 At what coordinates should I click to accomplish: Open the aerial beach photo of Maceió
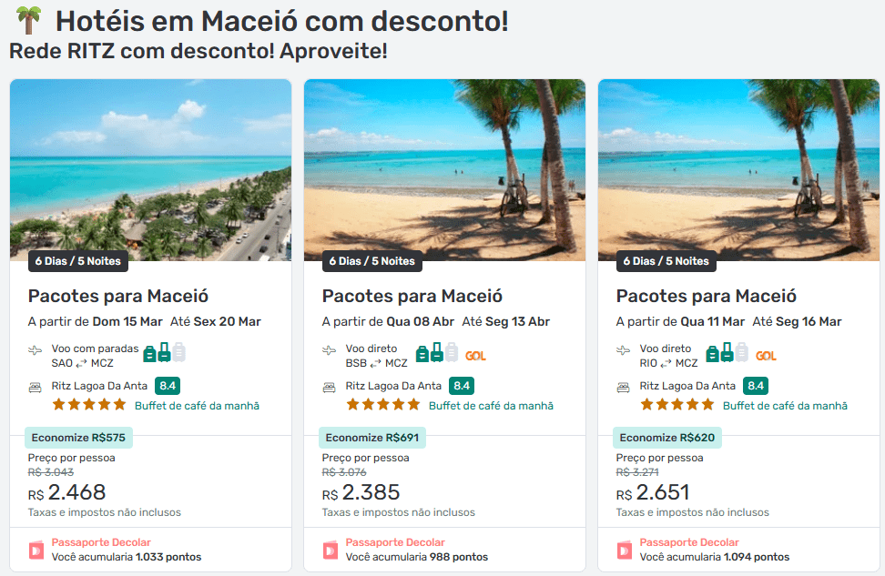[151, 170]
